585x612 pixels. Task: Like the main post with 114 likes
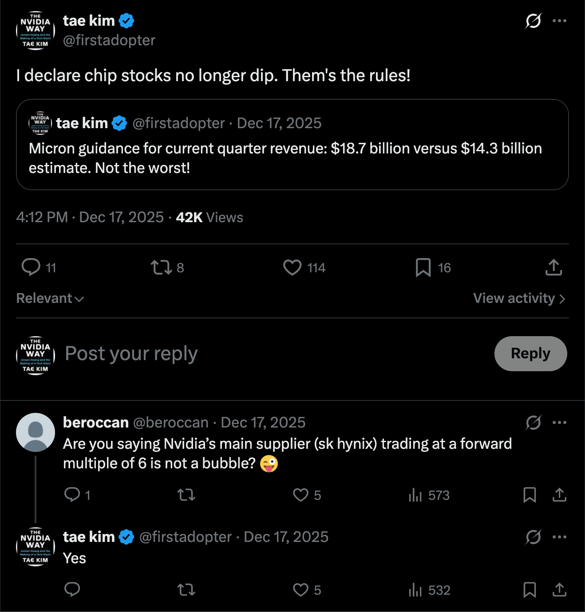pos(292,267)
